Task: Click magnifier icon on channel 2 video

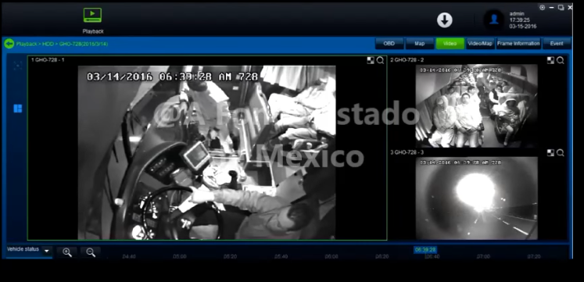Action: [x=561, y=60]
